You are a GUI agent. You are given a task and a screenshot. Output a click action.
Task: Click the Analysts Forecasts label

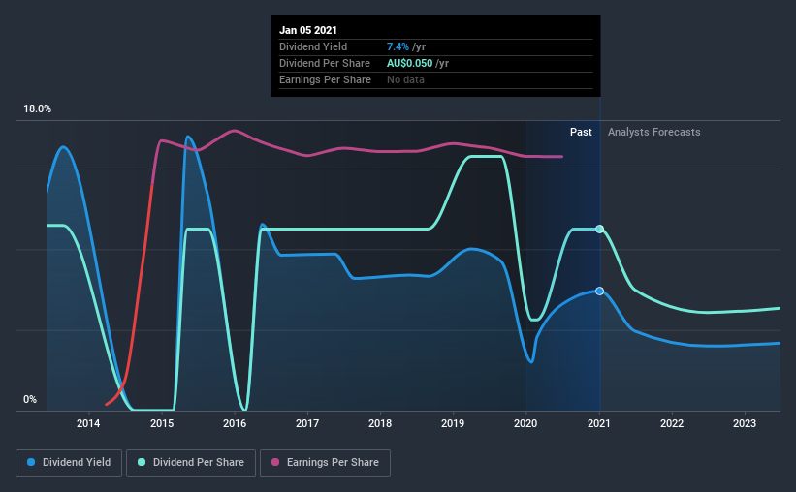(653, 132)
